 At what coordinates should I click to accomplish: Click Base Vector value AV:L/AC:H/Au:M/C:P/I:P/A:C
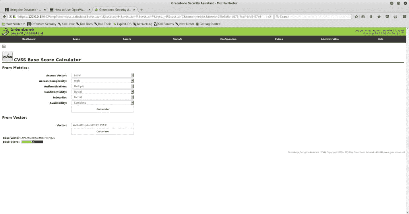[x=38, y=138]
